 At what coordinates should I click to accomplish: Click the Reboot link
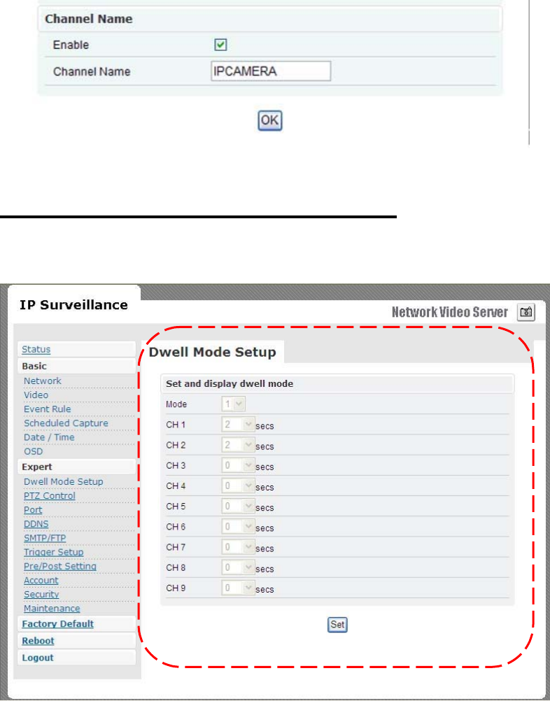pyautogui.click(x=38, y=641)
